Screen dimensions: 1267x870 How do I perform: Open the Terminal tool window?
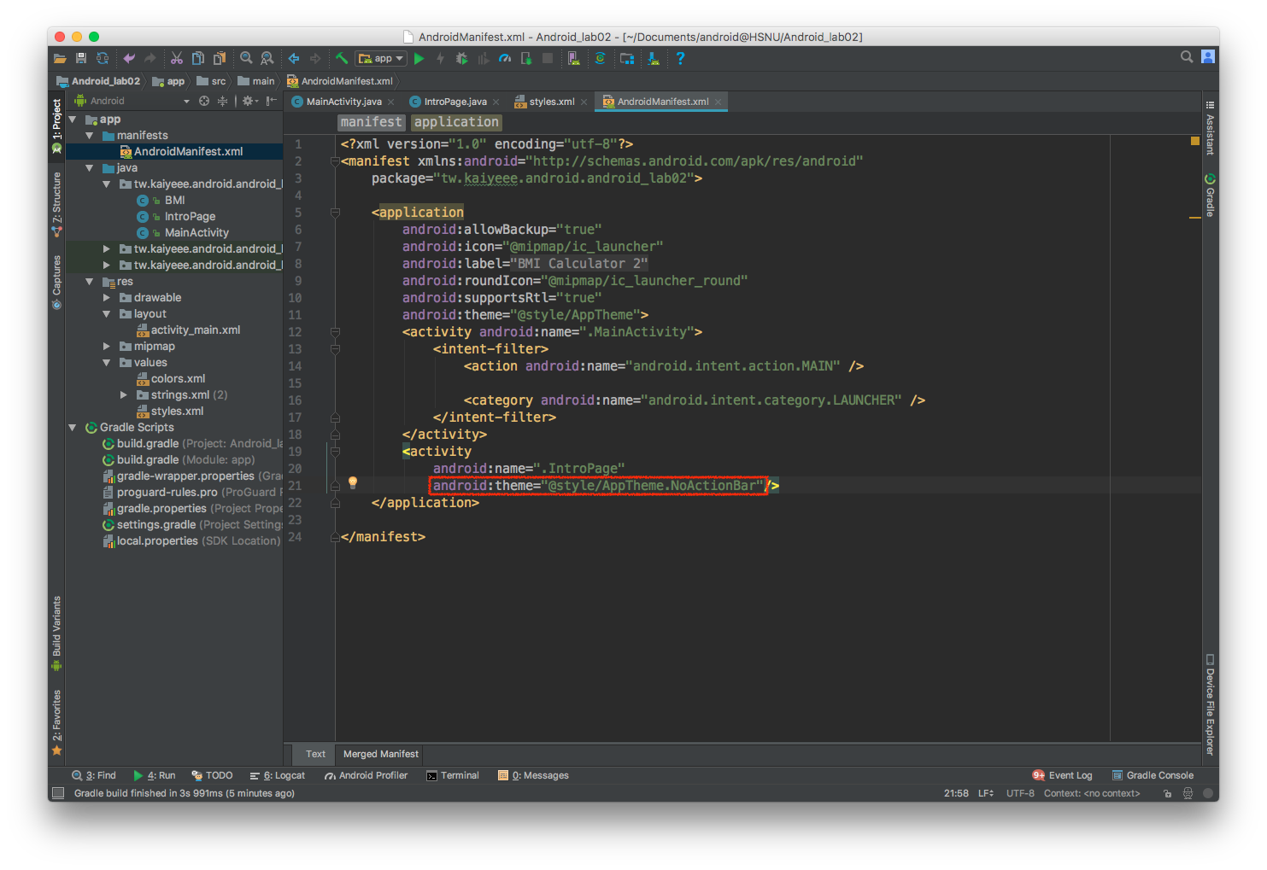[x=453, y=775]
